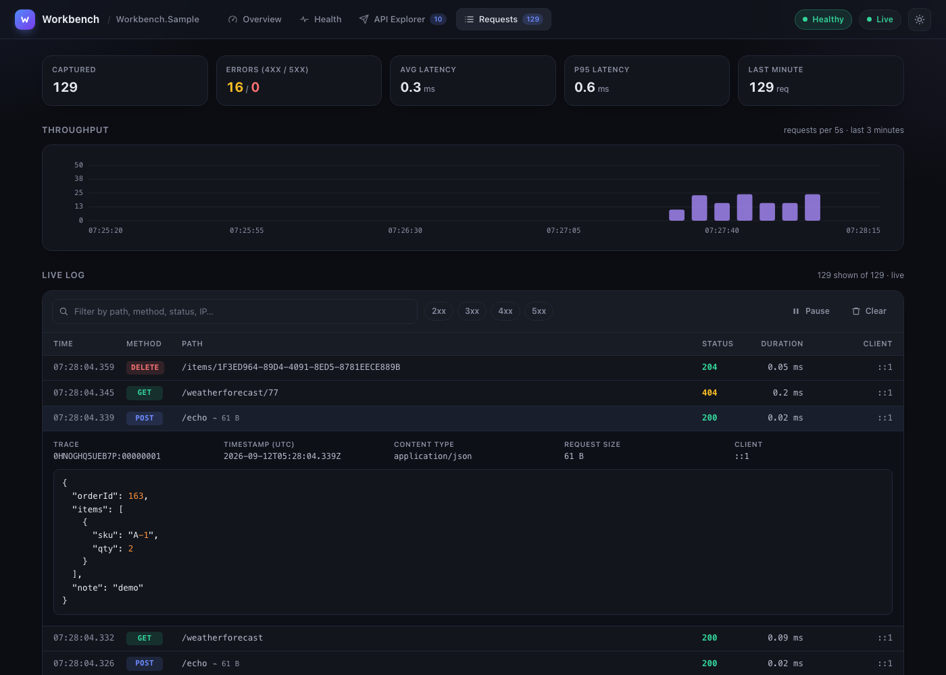Viewport: 946px width, 675px height.
Task: Click the Captured 129 stat card
Action: 125,81
